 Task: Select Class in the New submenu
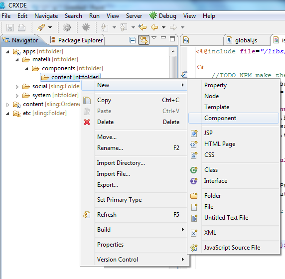(x=234, y=170)
